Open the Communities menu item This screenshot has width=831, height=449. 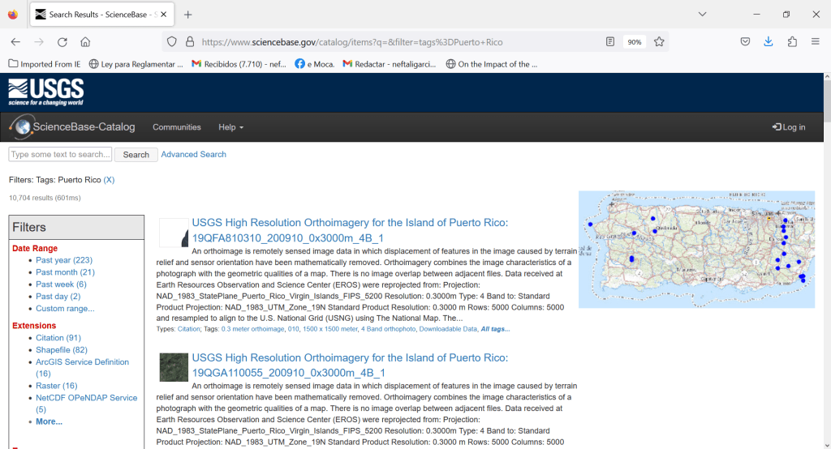(x=177, y=127)
